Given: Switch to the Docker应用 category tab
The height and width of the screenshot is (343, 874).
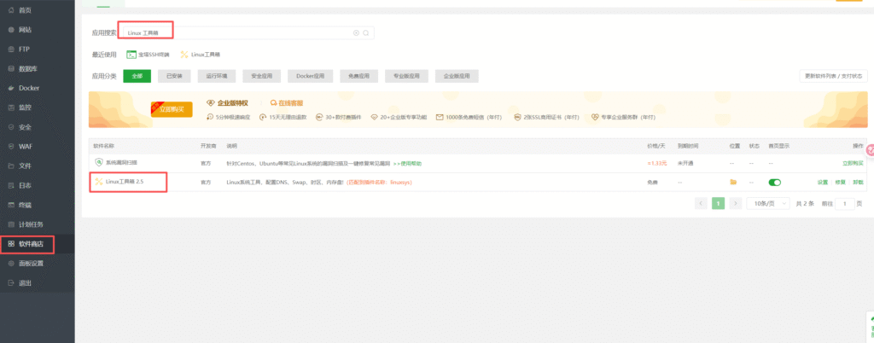Looking at the screenshot, I should point(307,76).
